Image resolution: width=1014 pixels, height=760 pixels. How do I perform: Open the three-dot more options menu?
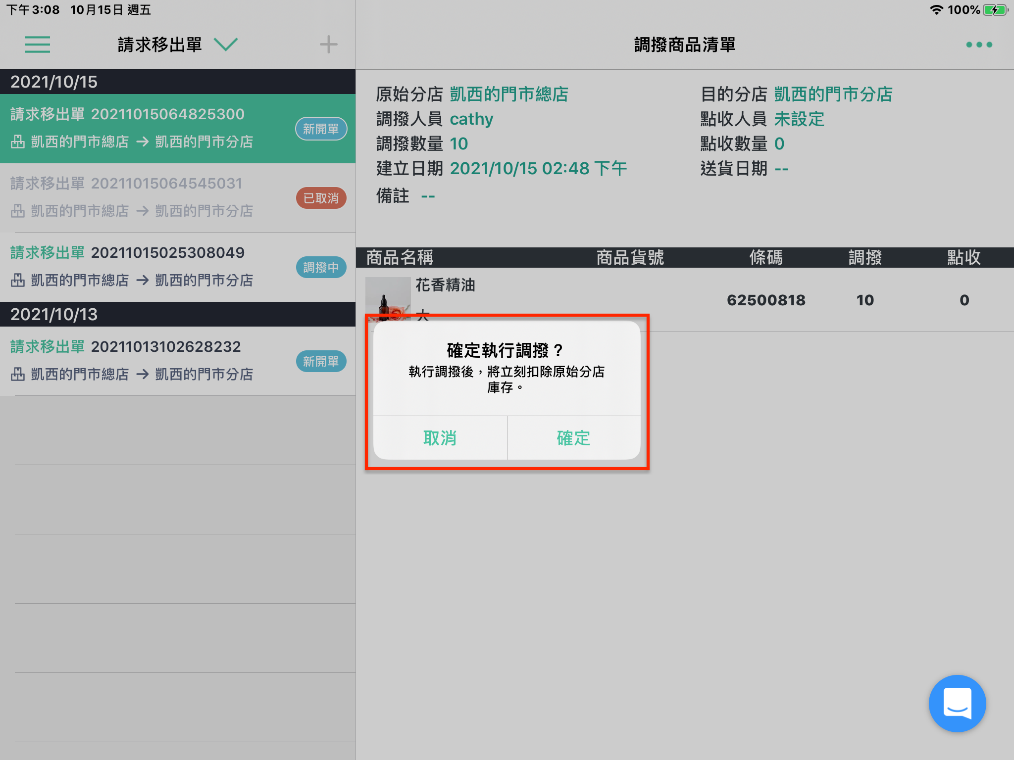[979, 45]
